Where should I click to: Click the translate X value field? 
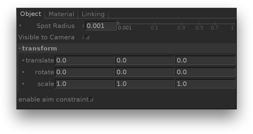[x=85, y=60]
